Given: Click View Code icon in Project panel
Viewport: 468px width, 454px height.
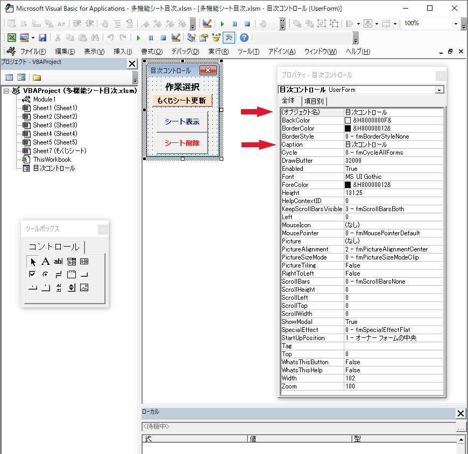Looking at the screenshot, I should click(9, 77).
